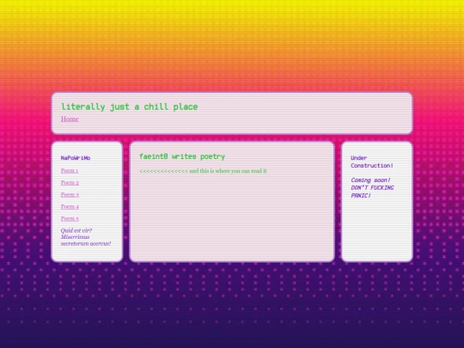The image size is (464, 348).
Task: Click the Latin quote 'Quid est vir?' text
Action: (76, 230)
